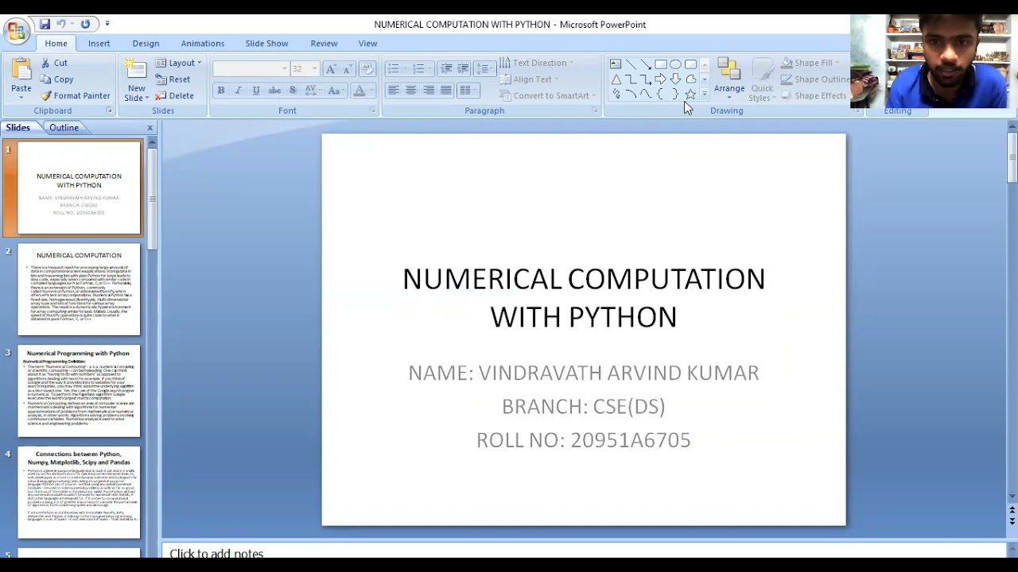
Task: Open the Arrange menu
Action: pos(729,79)
